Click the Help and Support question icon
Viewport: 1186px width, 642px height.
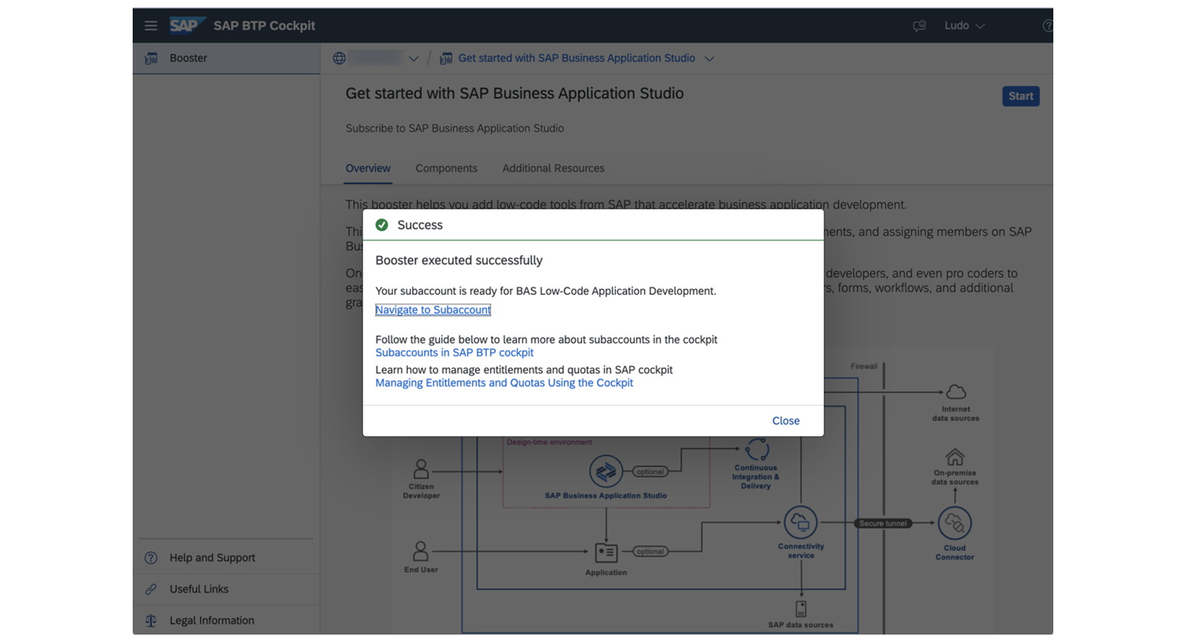(x=151, y=557)
